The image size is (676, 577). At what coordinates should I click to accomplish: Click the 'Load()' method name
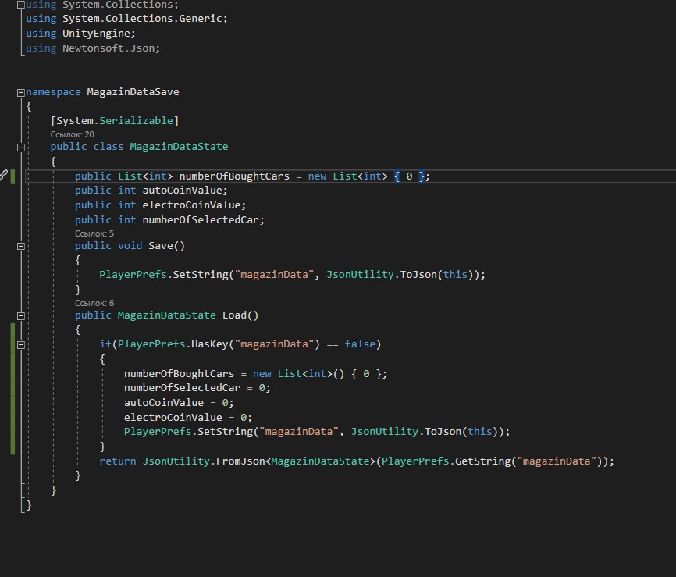(x=240, y=315)
